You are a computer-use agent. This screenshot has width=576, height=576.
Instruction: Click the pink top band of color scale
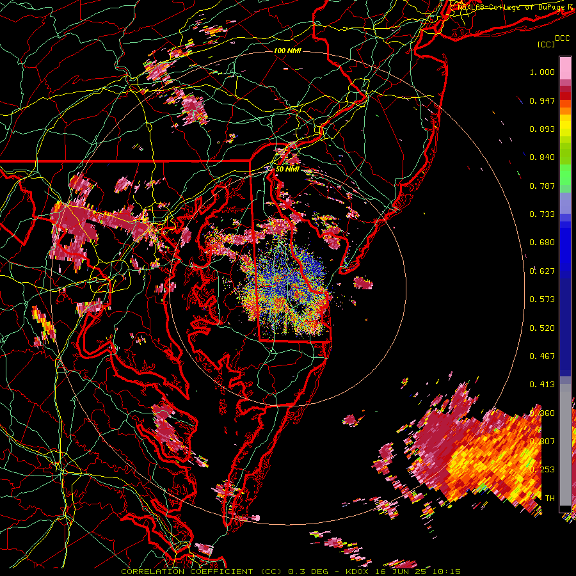click(565, 68)
